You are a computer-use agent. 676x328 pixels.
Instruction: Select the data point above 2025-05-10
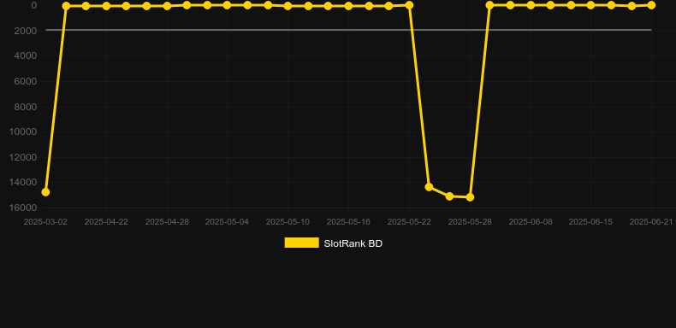288,6
